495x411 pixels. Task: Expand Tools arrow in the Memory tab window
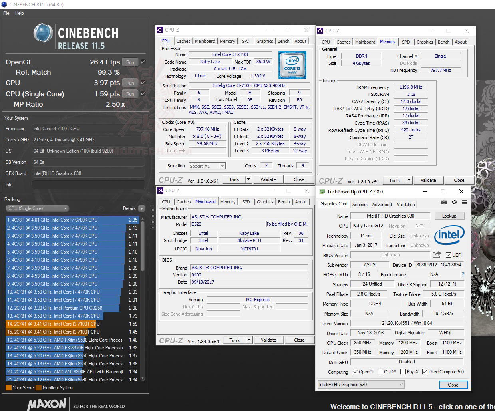point(409,180)
